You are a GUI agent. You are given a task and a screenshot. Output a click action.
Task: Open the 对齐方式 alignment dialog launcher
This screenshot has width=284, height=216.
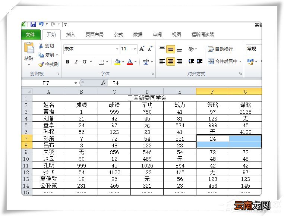(240, 73)
